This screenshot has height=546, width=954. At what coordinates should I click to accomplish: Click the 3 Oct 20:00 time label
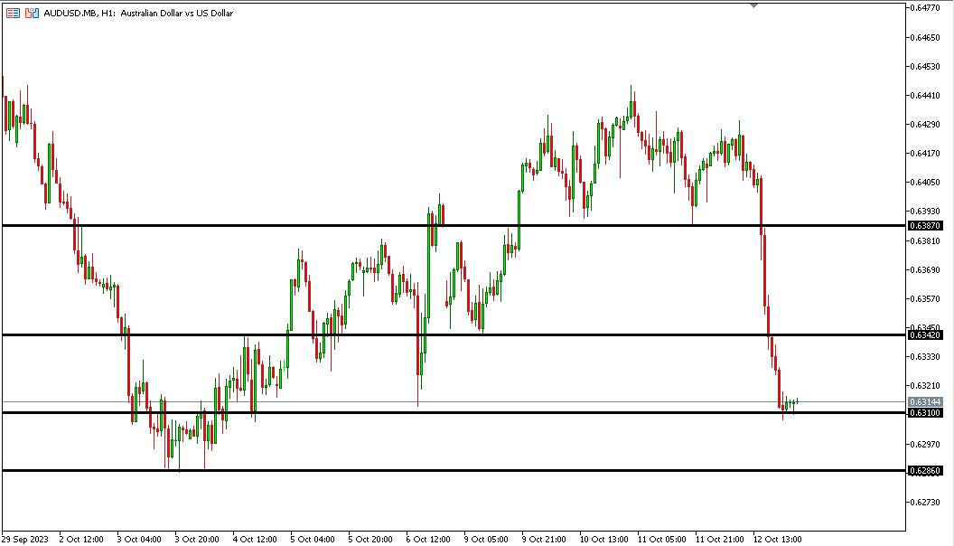coord(197,540)
